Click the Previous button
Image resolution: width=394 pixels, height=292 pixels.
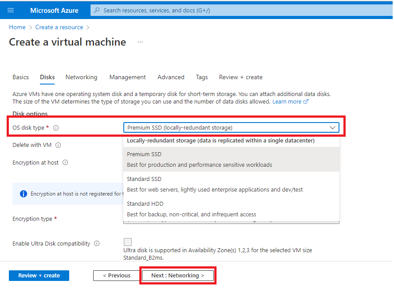click(117, 276)
